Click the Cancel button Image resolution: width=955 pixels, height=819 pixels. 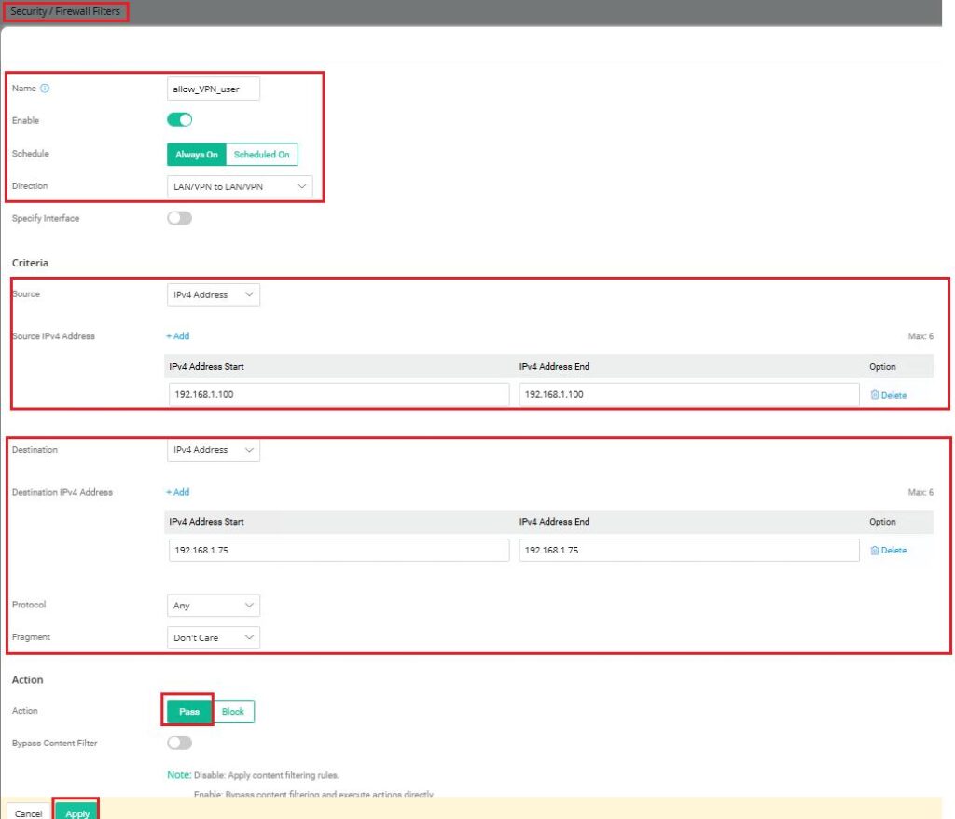point(29,813)
